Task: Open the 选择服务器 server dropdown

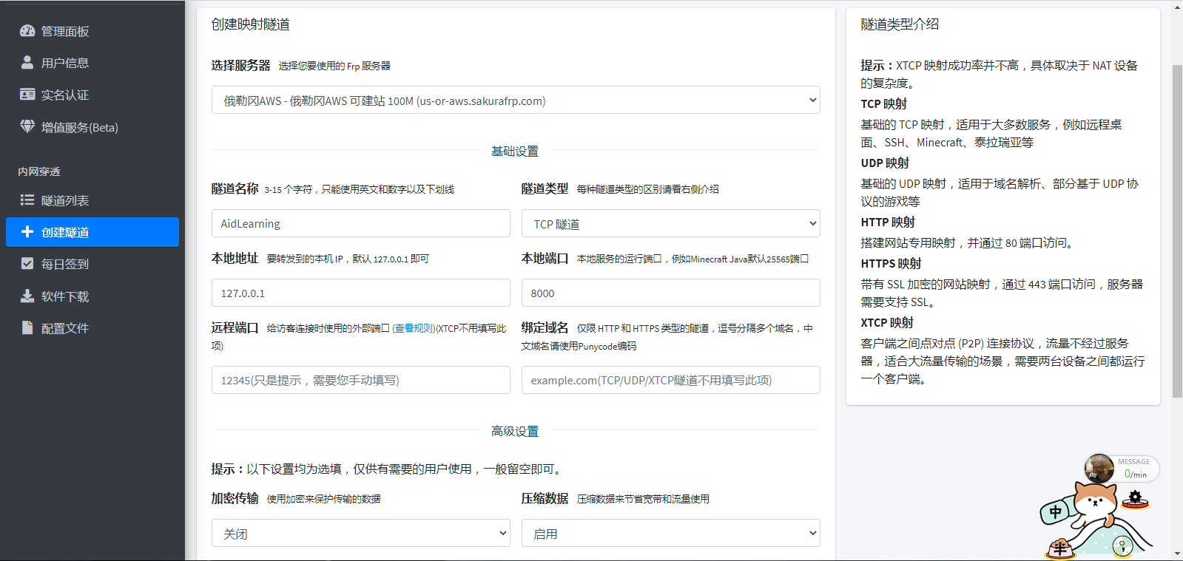Action: point(516,101)
